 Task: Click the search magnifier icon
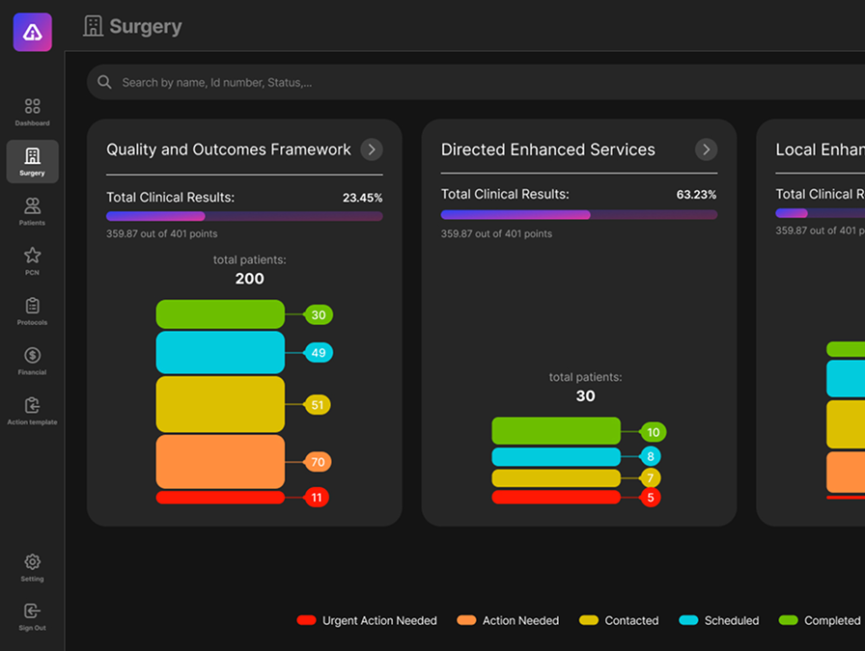[105, 83]
